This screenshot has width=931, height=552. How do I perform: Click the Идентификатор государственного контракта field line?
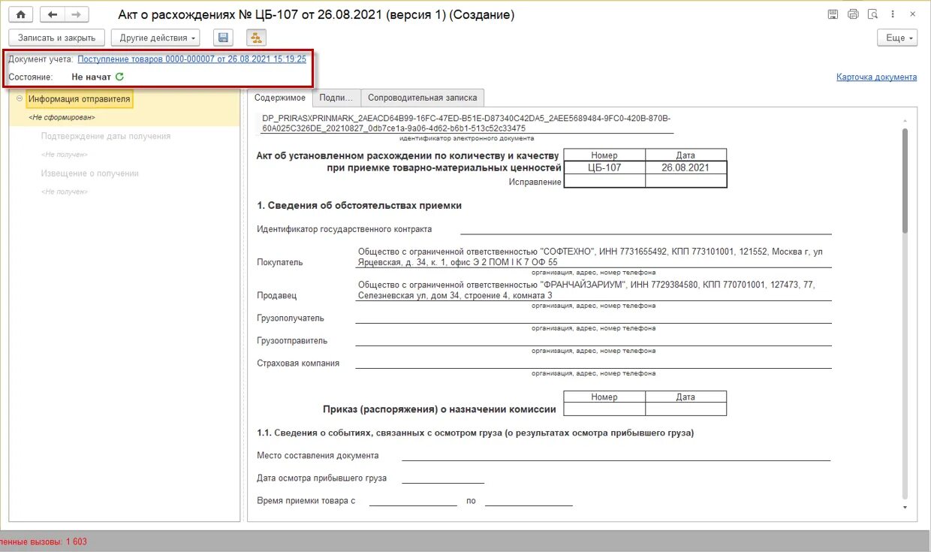pos(646,229)
